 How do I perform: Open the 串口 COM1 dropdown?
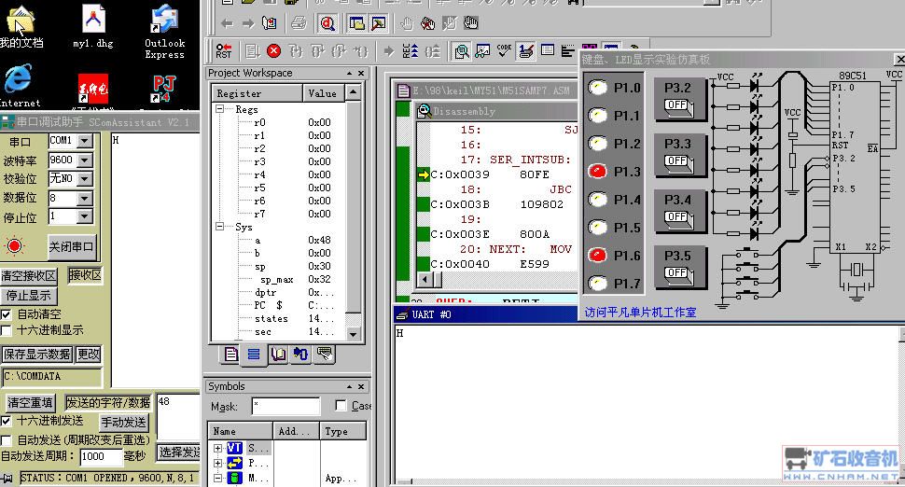pyautogui.click(x=84, y=141)
